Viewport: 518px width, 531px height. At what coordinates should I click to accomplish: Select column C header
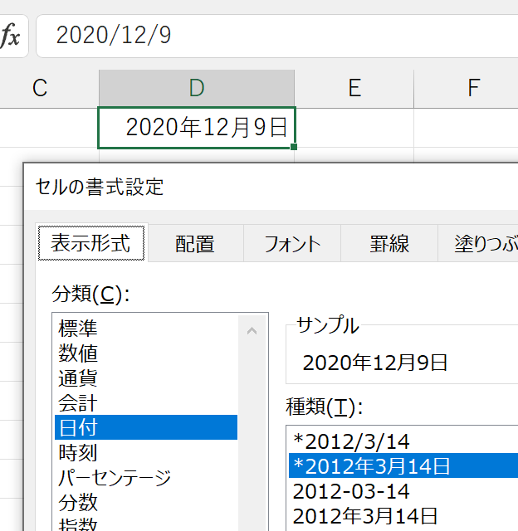(x=40, y=88)
